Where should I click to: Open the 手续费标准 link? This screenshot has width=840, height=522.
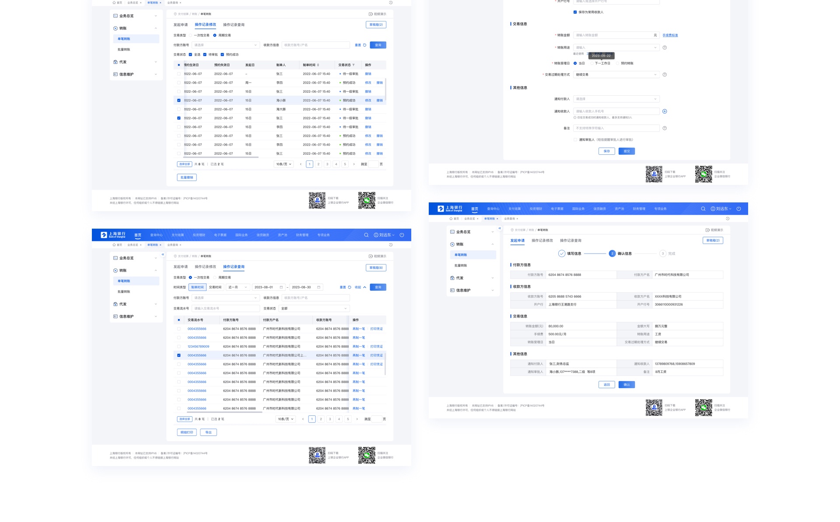pyautogui.click(x=670, y=35)
